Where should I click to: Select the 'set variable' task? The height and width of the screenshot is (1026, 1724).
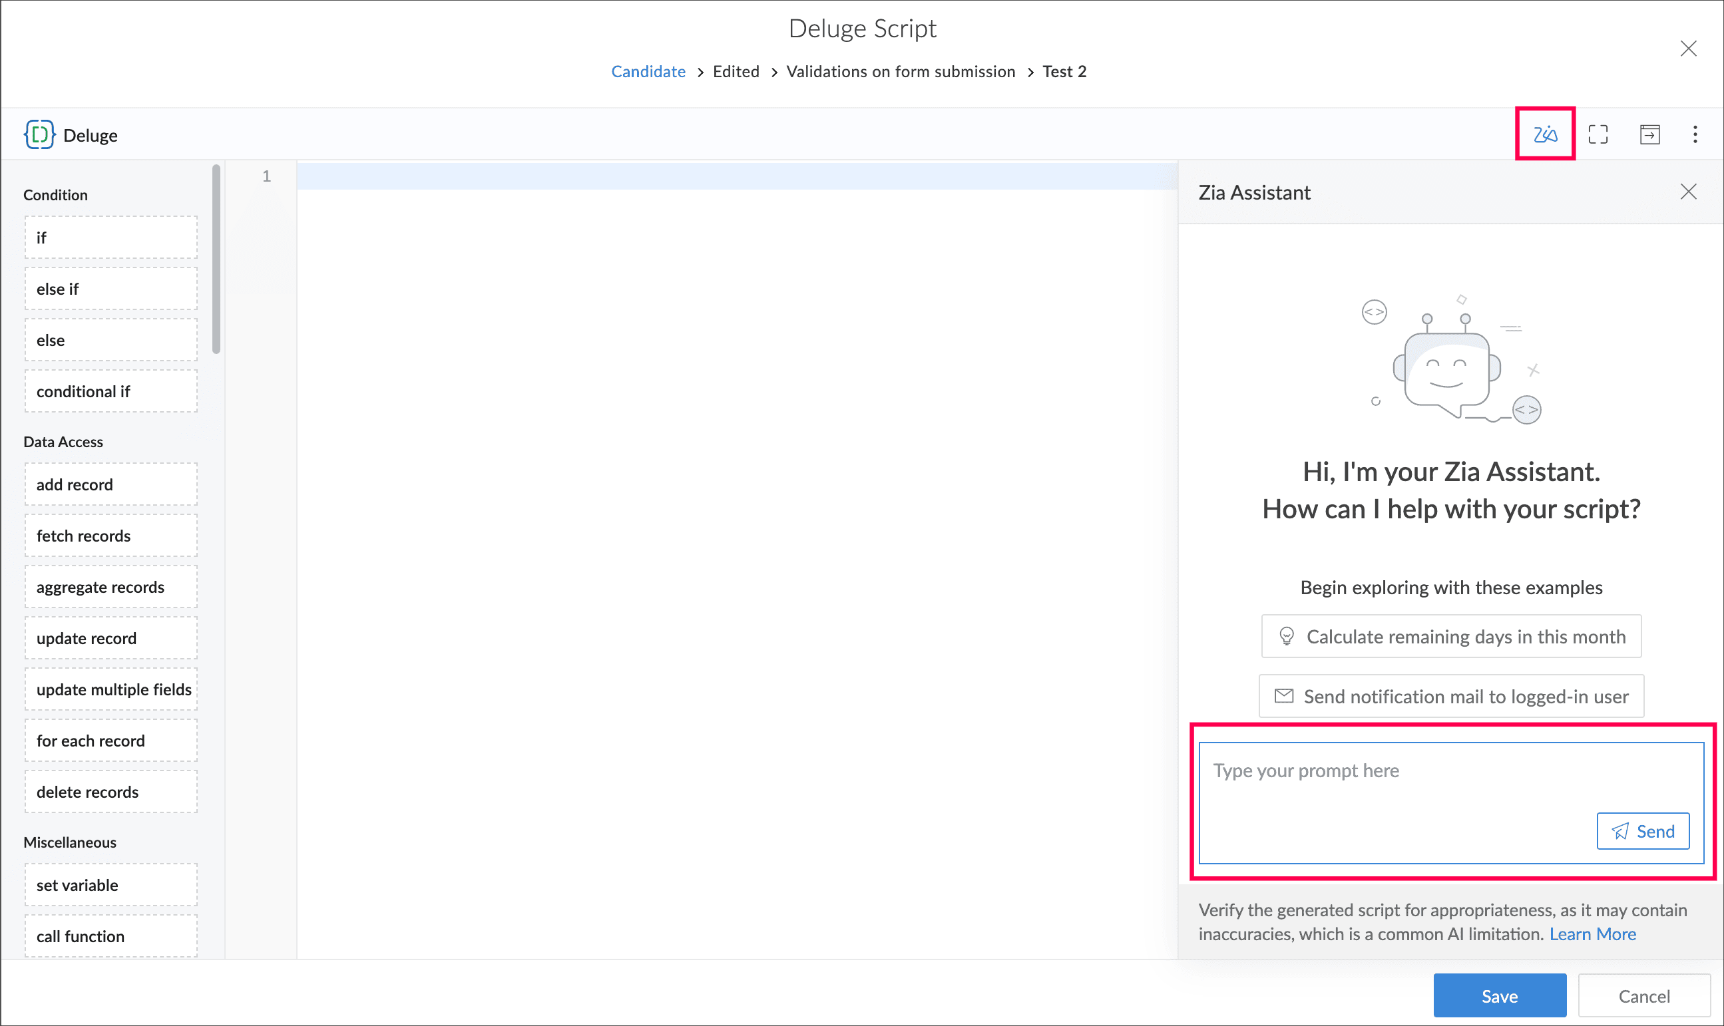pos(110,884)
